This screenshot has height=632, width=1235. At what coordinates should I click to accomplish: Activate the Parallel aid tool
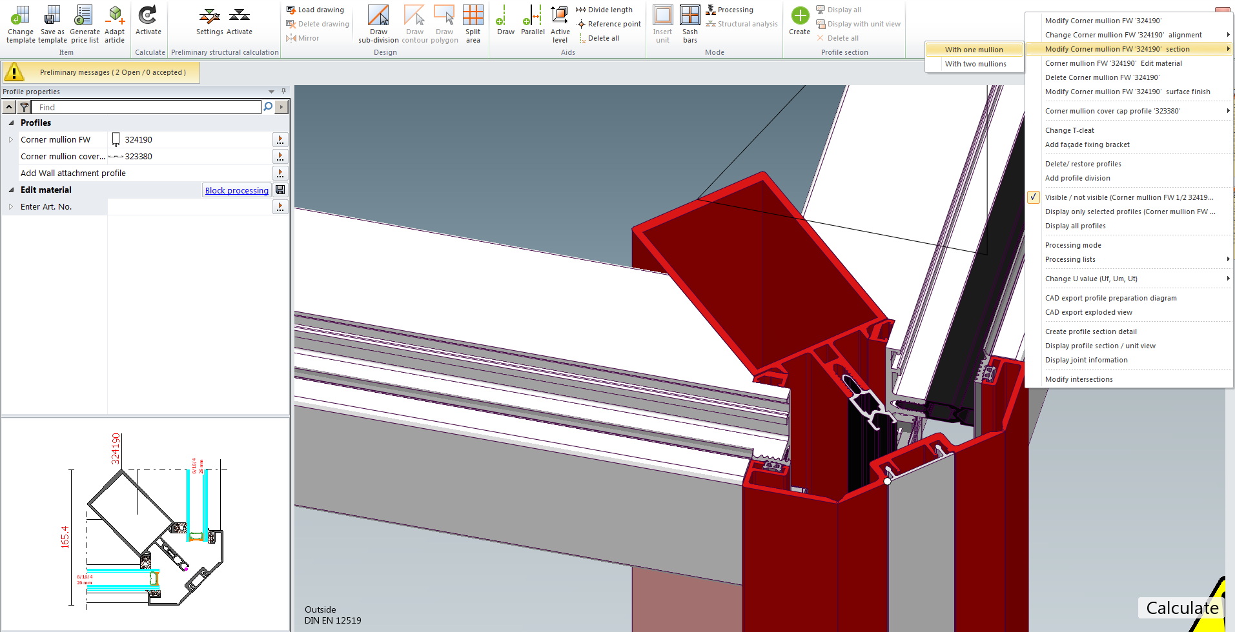coord(533,15)
